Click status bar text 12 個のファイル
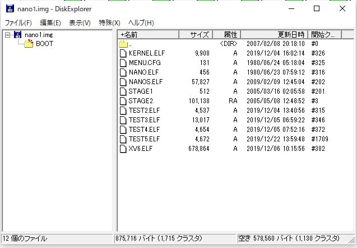The height and width of the screenshot is (248, 357). tap(25, 238)
